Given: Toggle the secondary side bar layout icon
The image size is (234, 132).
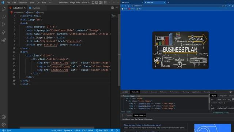Looking at the screenshot, I should coord(100,3).
